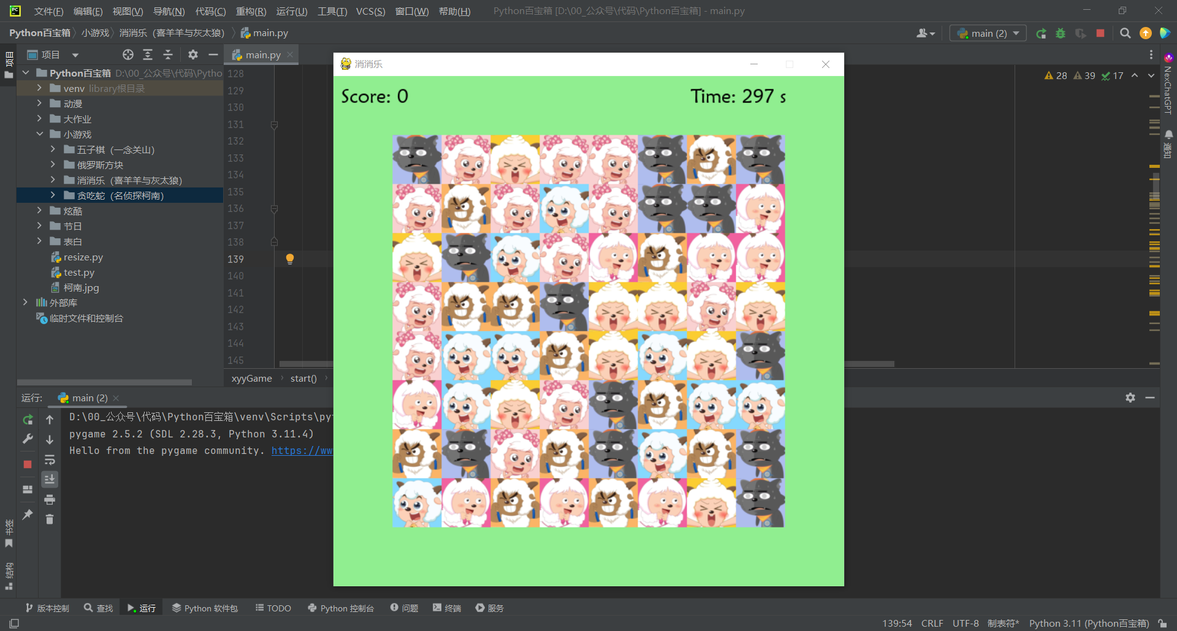
Task: Toggle read-only lock in status bar
Action: point(1162,624)
